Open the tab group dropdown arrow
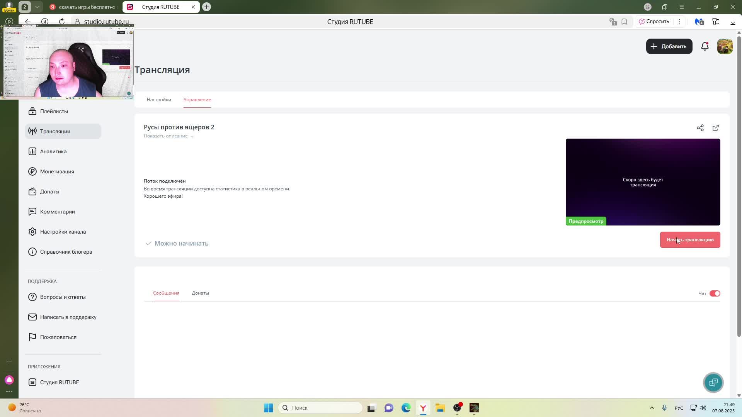The image size is (742, 417). 37,7
